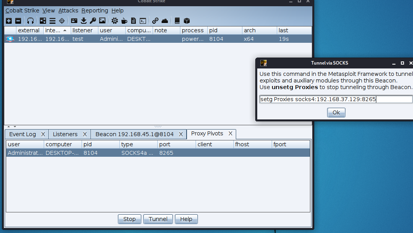Close the Beacon 192.168.45.1@8104 tab
413x233 pixels.
181,134
